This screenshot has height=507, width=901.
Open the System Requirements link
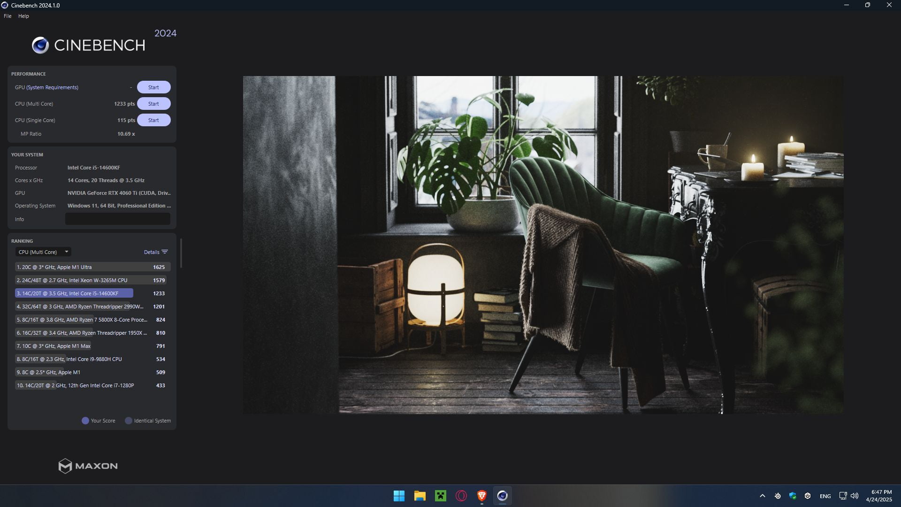[x=52, y=87]
